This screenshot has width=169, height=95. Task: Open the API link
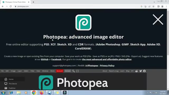pos(132,71)
